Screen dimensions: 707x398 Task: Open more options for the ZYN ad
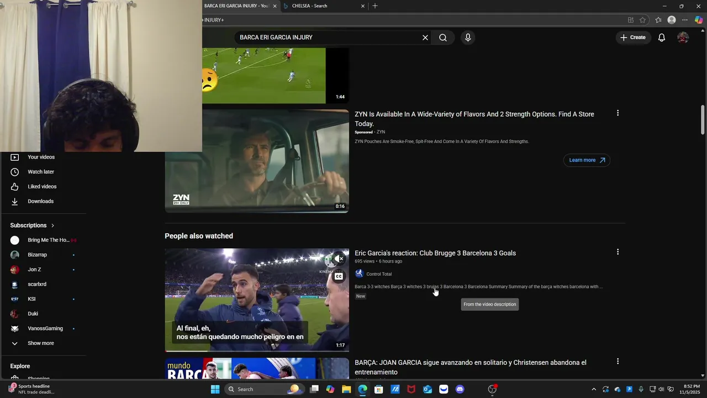(x=618, y=113)
